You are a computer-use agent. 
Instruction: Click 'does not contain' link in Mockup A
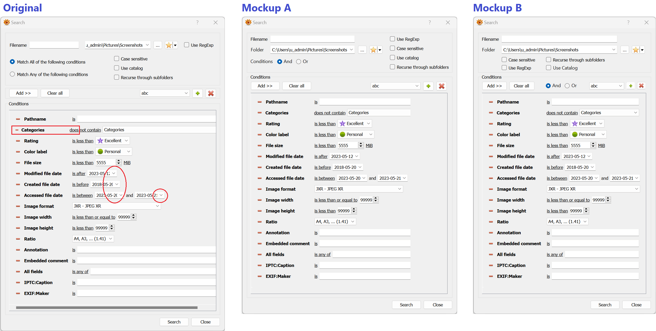click(x=330, y=113)
